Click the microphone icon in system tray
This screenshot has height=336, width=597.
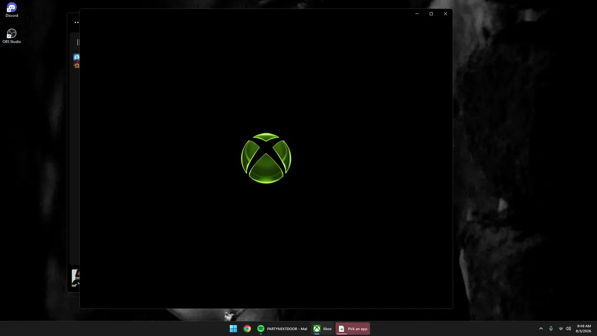click(551, 329)
